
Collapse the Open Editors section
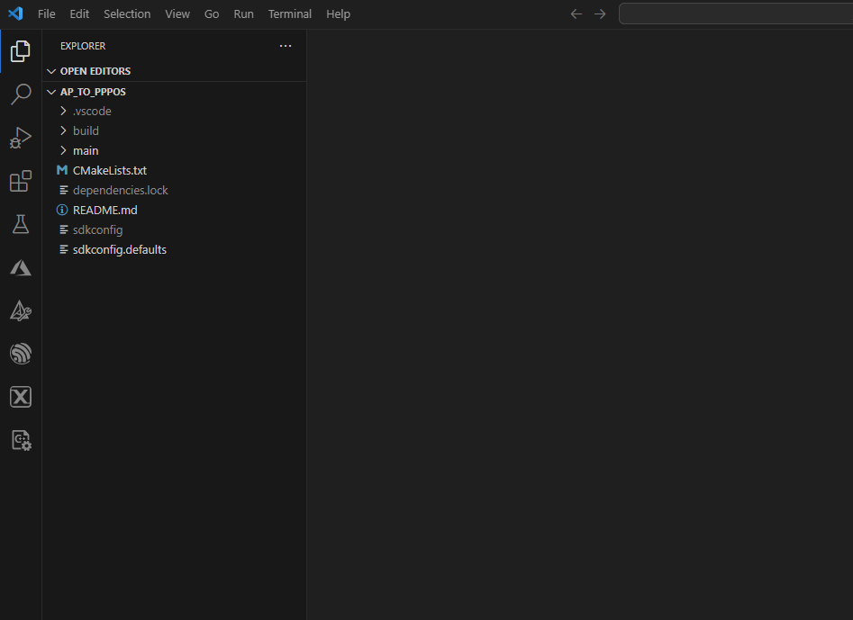coord(51,71)
